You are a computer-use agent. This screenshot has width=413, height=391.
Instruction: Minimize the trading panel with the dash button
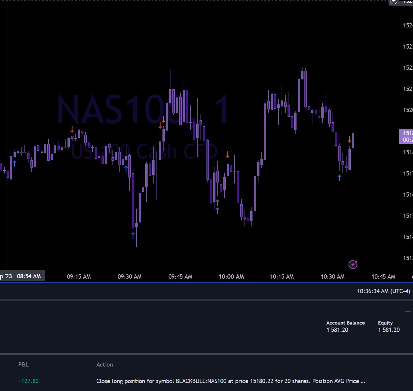pyautogui.click(x=408, y=311)
